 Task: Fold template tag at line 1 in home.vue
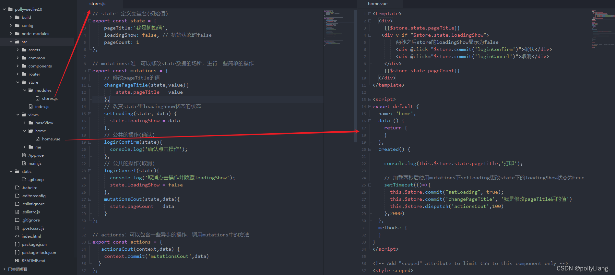[370, 14]
